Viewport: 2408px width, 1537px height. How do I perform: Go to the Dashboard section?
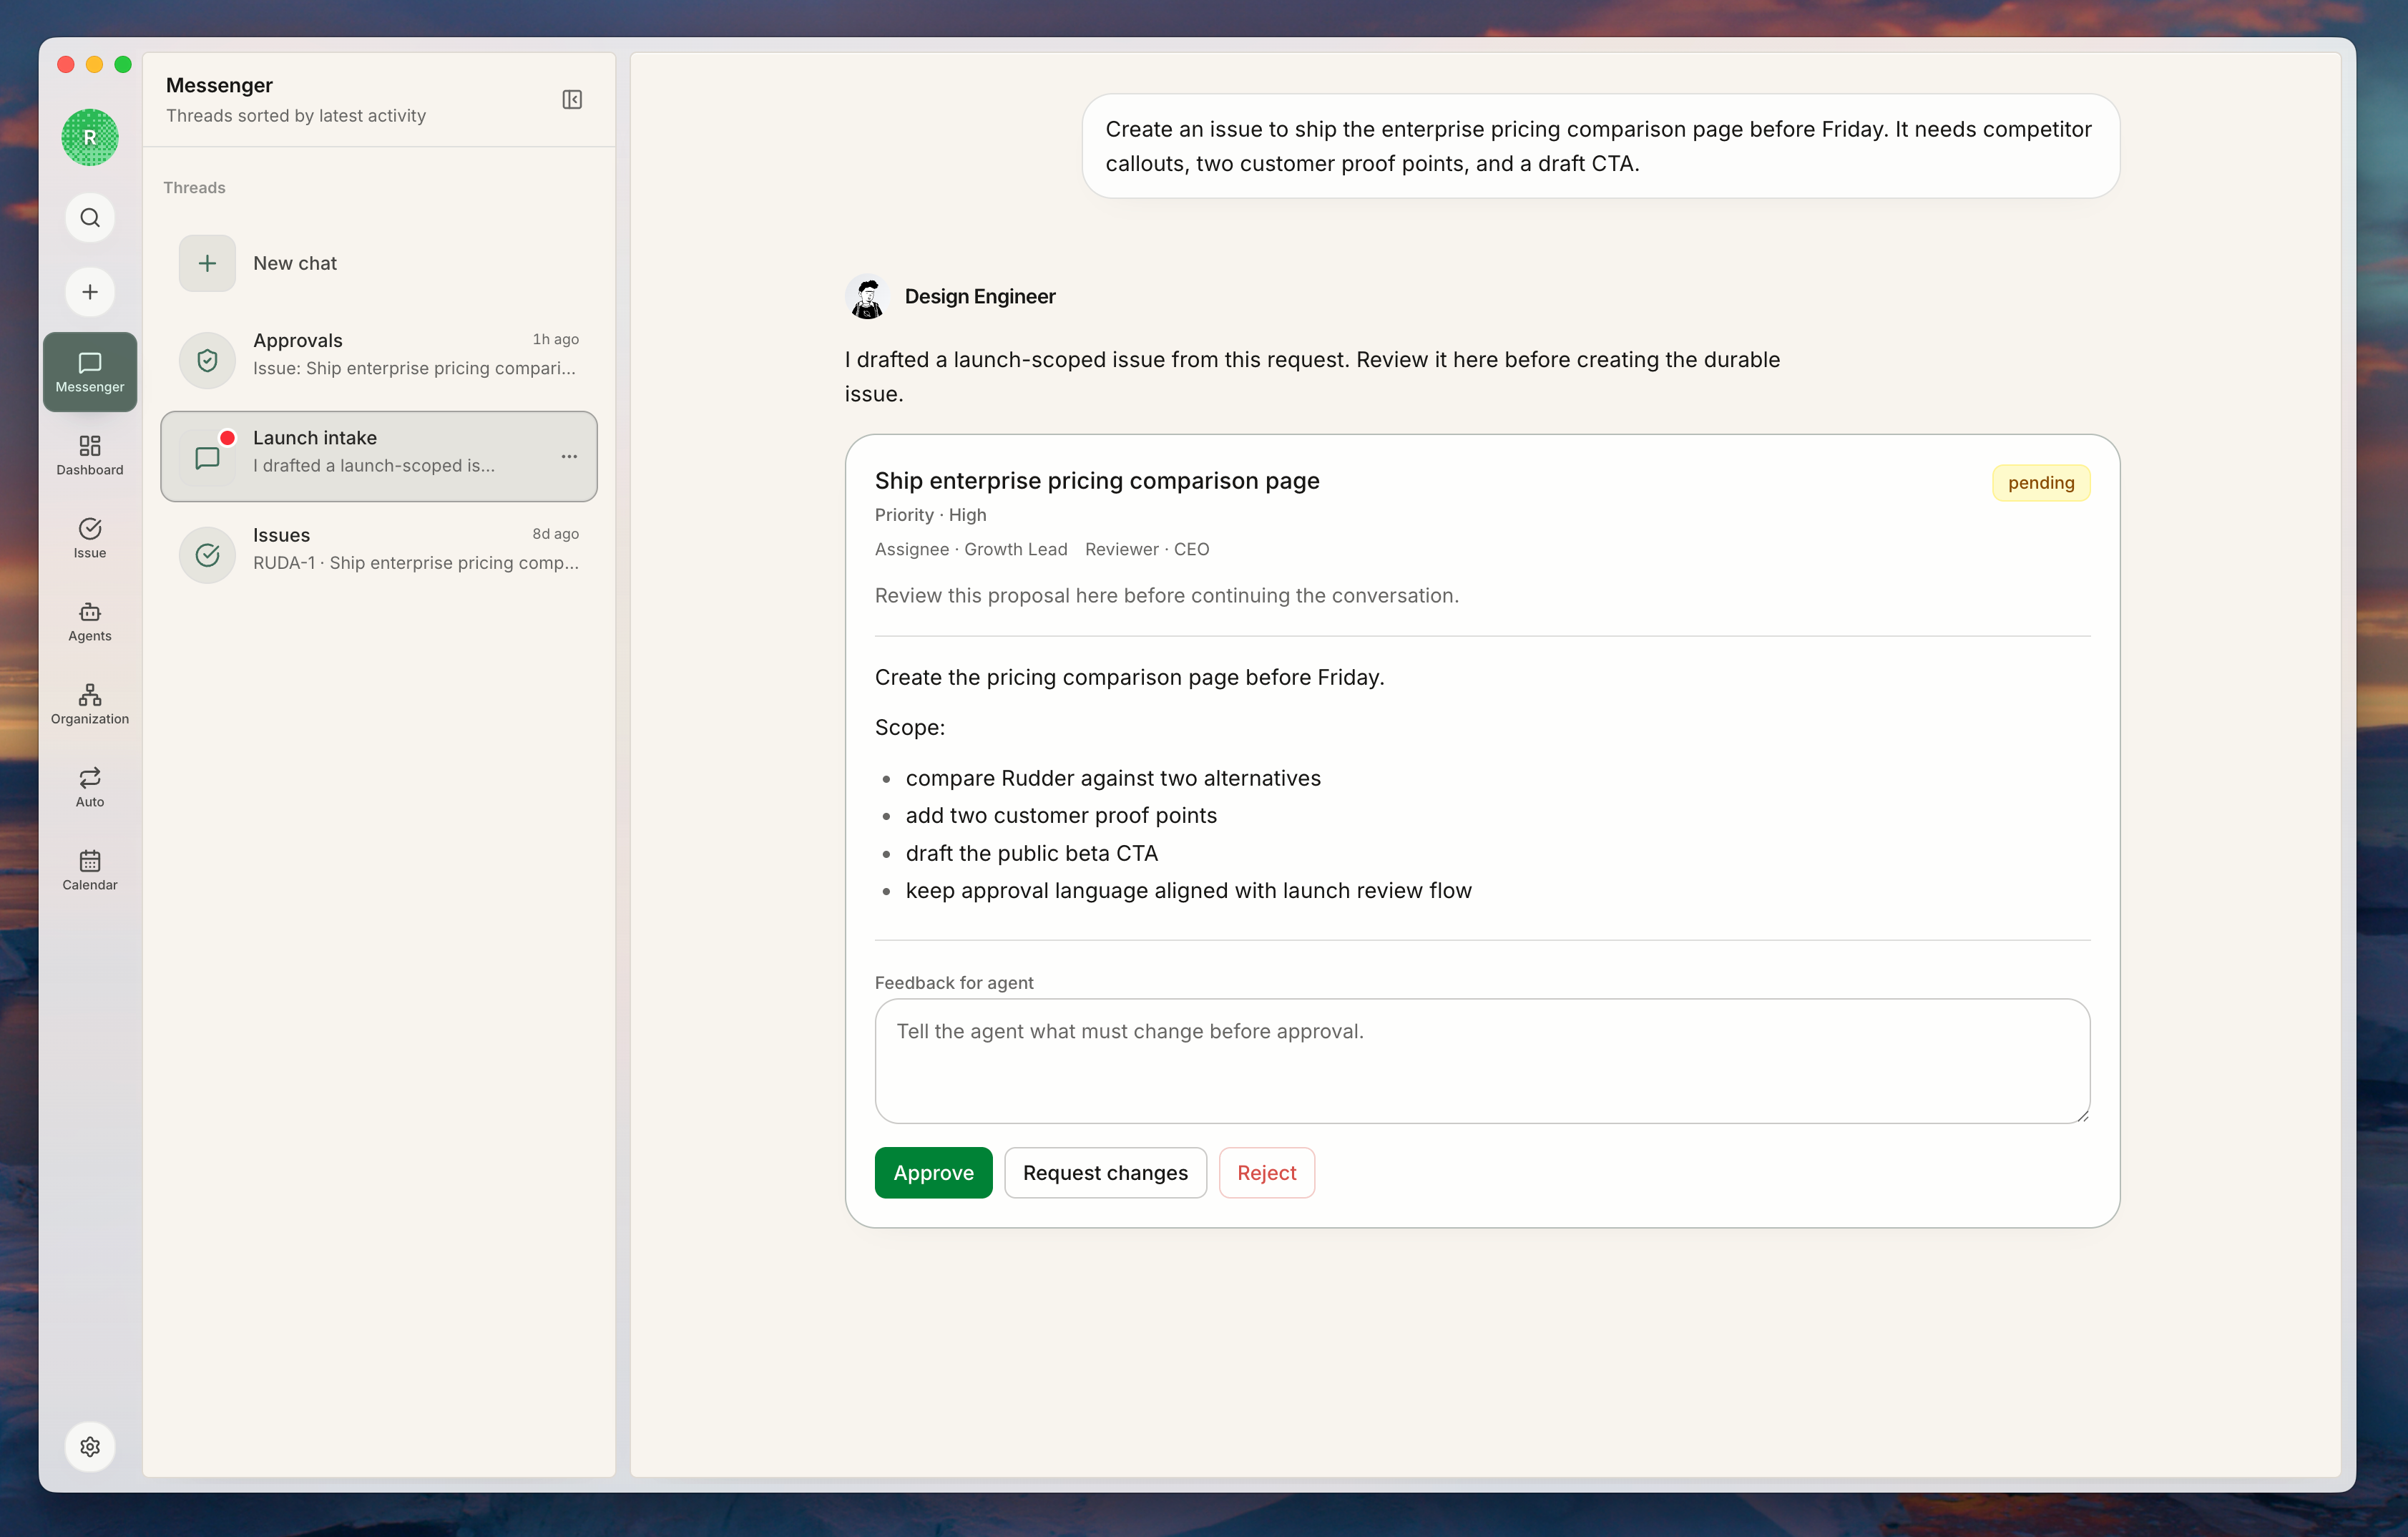pyautogui.click(x=90, y=455)
